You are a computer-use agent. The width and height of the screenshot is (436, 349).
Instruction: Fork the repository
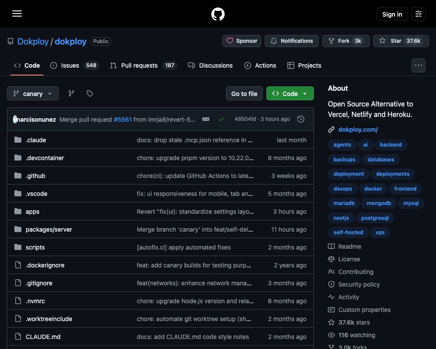(x=346, y=41)
